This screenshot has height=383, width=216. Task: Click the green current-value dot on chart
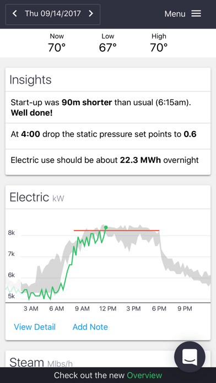coord(106,227)
